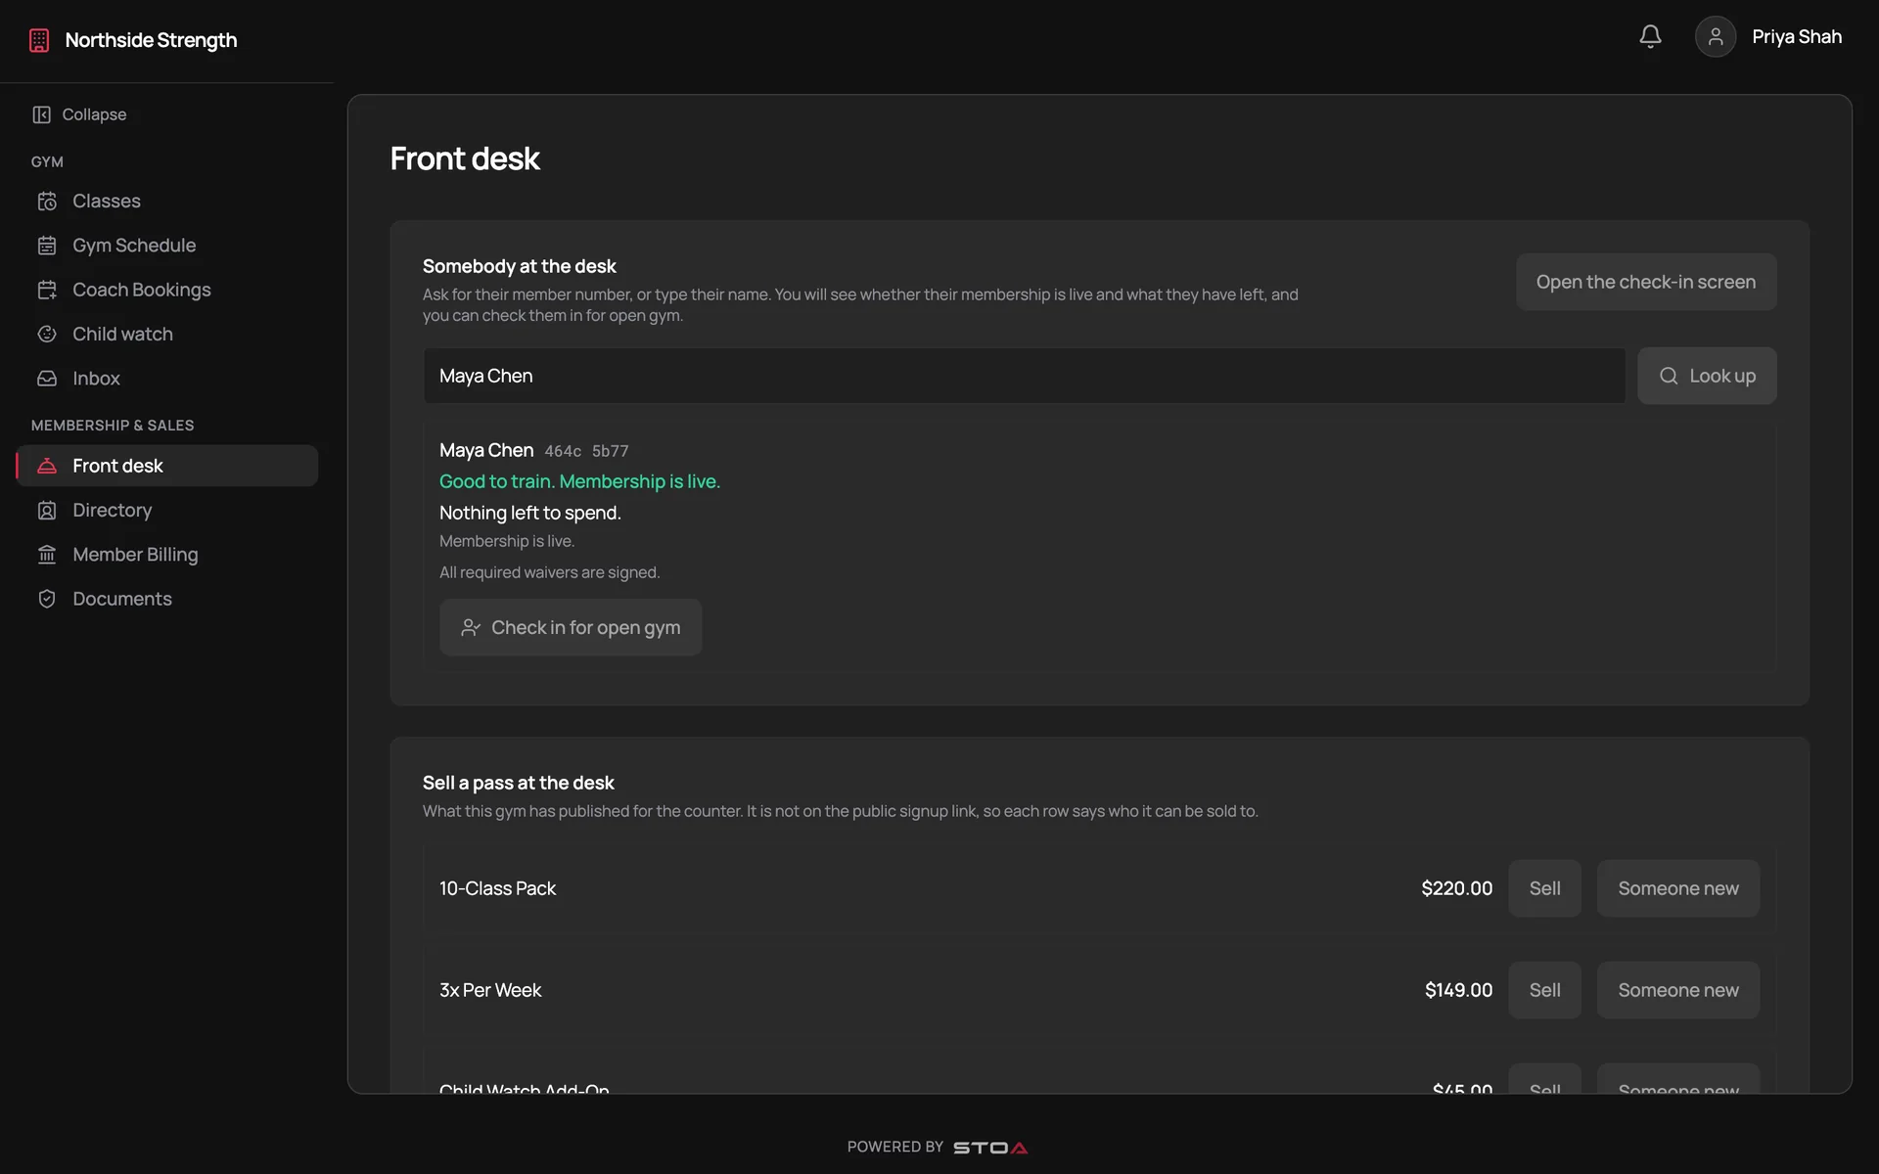Open the Directory contact icon
The height and width of the screenshot is (1174, 1879).
47,510
